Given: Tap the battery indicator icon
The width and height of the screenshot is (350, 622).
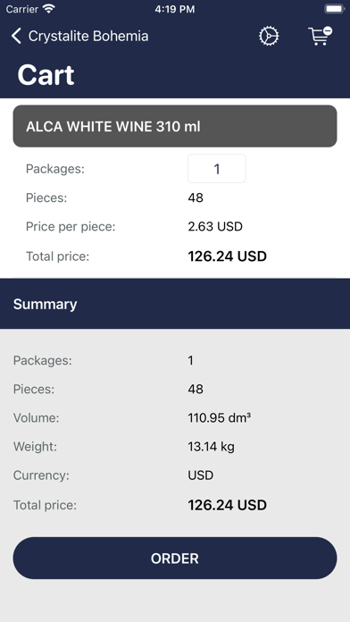Looking at the screenshot, I should click(334, 9).
